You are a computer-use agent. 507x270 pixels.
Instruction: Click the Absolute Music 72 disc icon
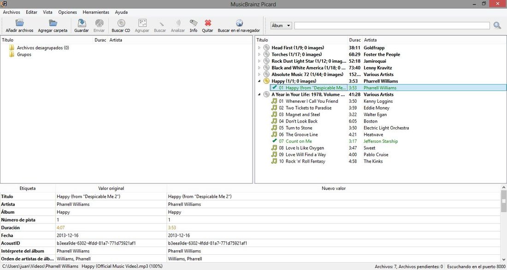click(x=266, y=74)
